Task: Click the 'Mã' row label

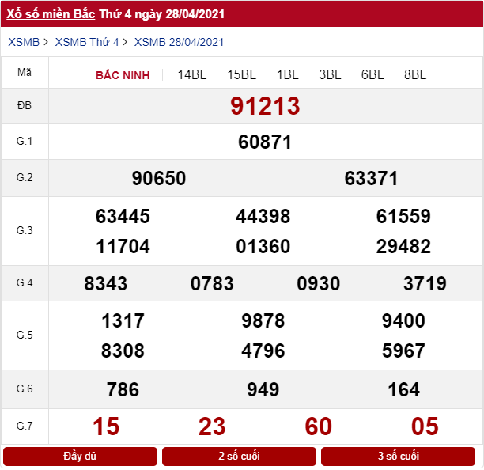Action: [25, 72]
